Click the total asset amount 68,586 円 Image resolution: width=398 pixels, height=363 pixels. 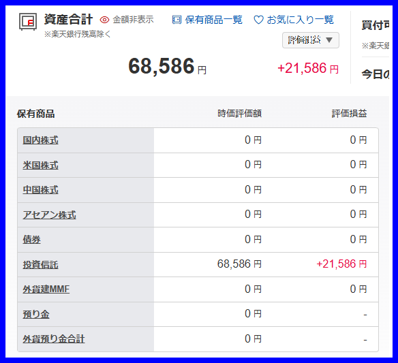pos(168,66)
